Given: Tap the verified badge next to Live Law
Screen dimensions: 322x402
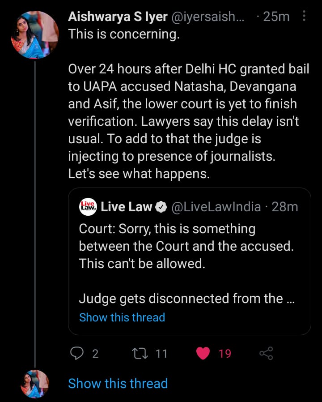Looking at the screenshot, I should tap(161, 207).
